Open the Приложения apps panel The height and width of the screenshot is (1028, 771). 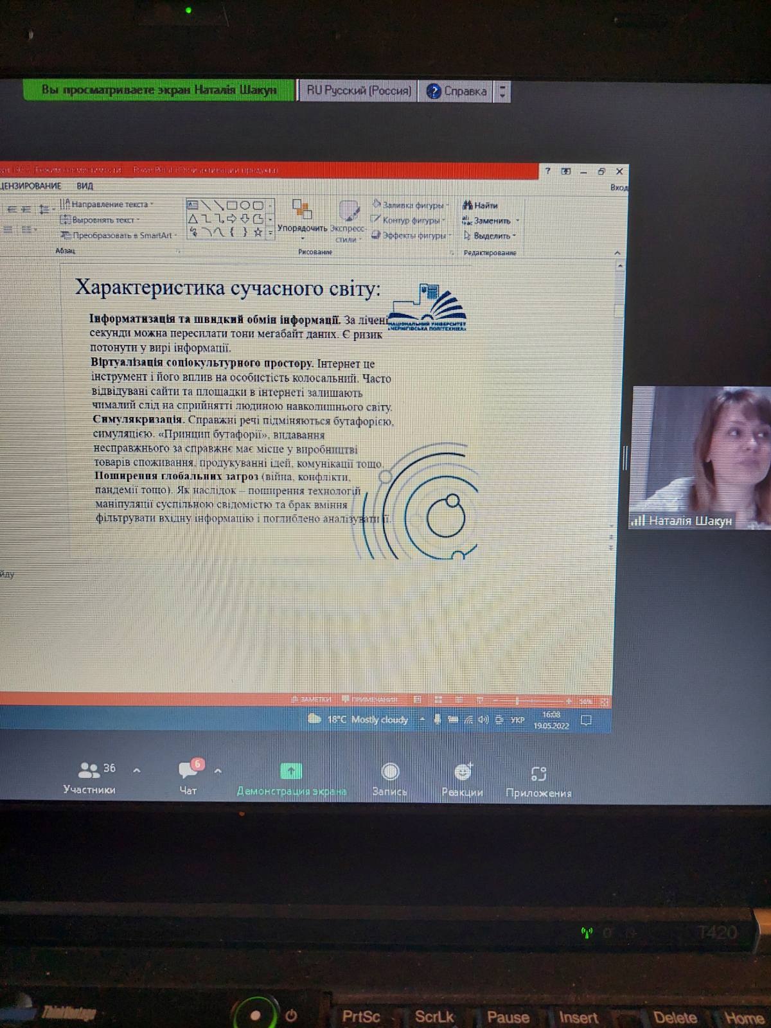click(538, 781)
